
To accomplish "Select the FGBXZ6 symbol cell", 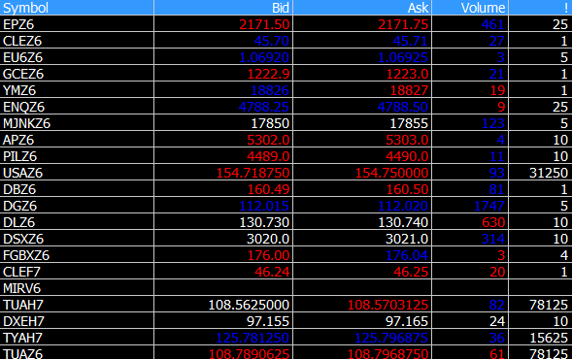I will pyautogui.click(x=77, y=255).
